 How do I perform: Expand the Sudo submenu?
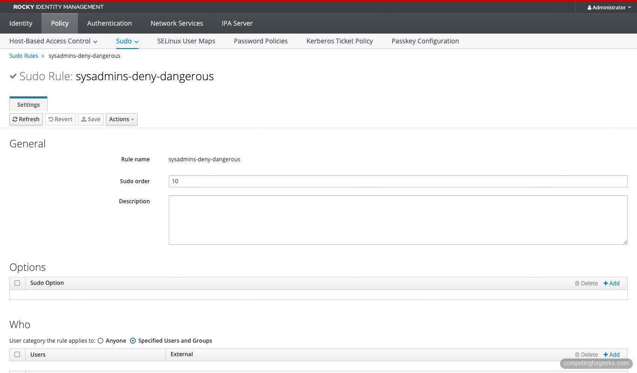click(127, 41)
